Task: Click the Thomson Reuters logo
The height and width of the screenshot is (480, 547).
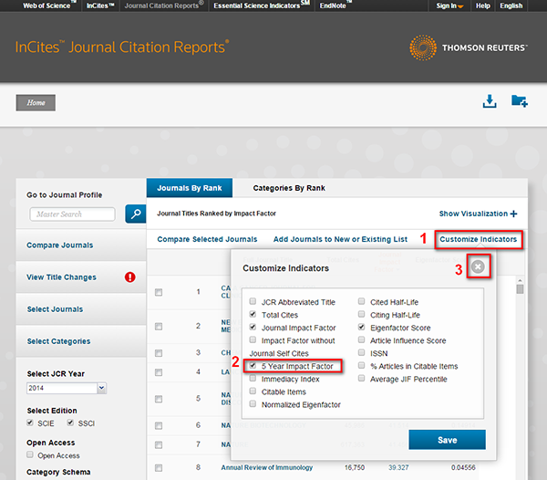Action: 469,47
